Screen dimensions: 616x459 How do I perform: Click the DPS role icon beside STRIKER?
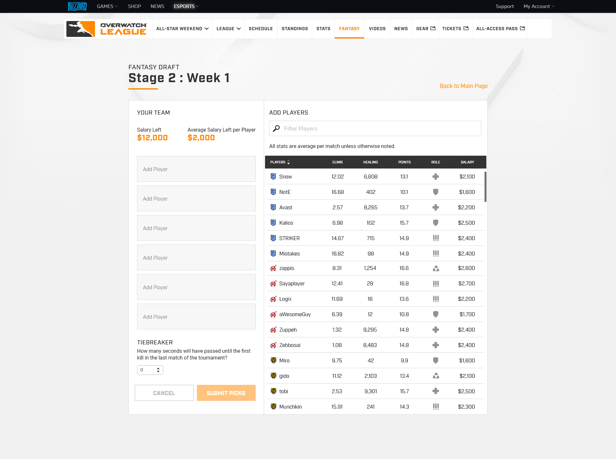click(x=435, y=238)
